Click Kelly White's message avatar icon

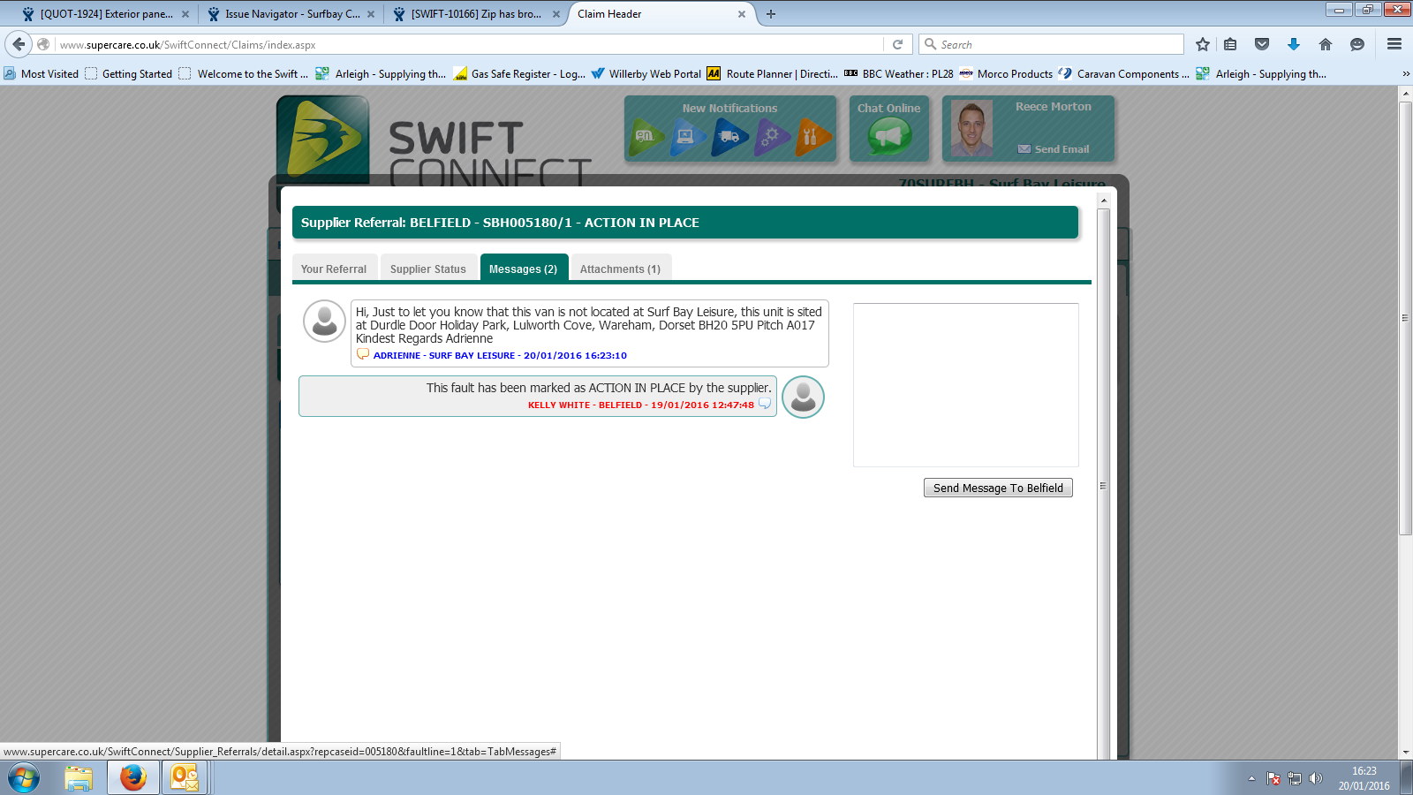click(x=803, y=397)
